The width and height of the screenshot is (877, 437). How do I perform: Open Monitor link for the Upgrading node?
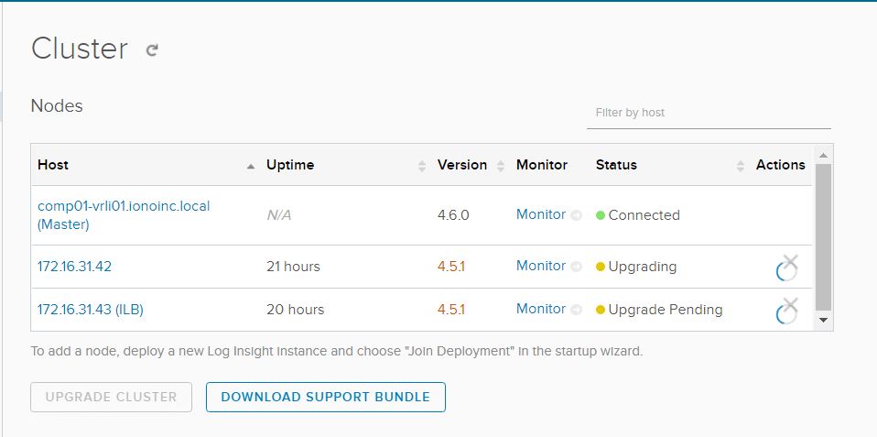(540, 266)
